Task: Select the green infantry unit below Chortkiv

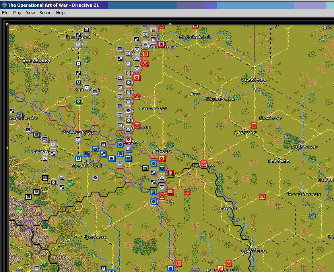Action: [x=79, y=102]
